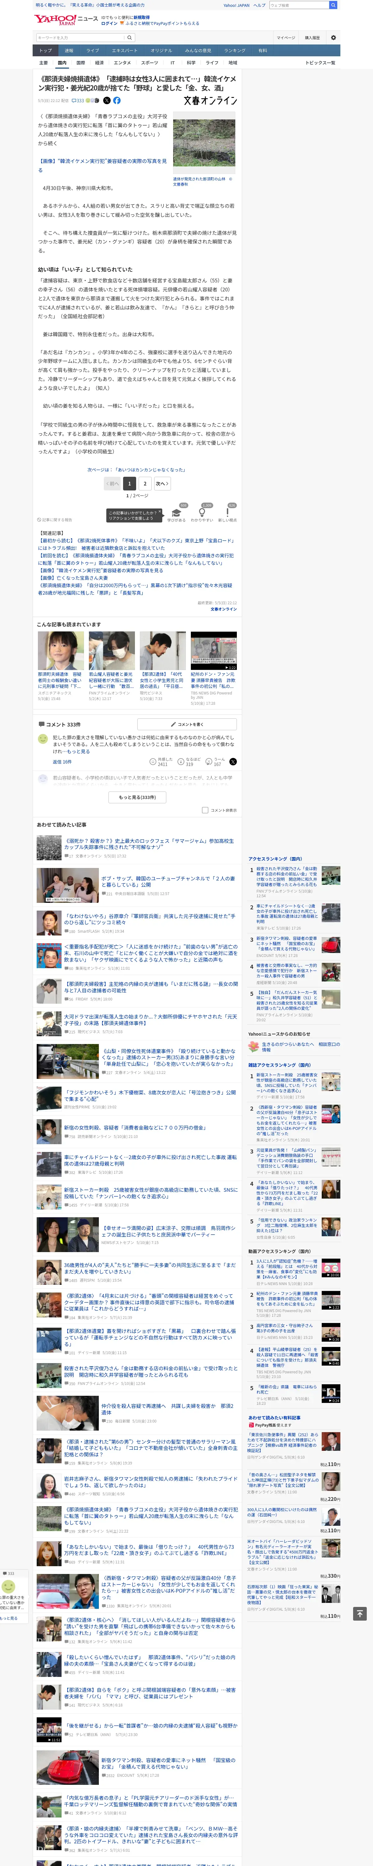Select the みんなの意見 tab
Image resolution: width=373 pixels, height=1866 pixels.
coord(198,51)
